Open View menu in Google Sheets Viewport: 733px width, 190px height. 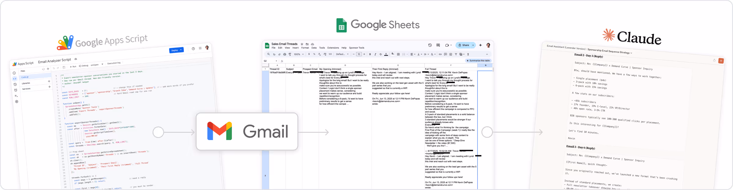click(287, 48)
